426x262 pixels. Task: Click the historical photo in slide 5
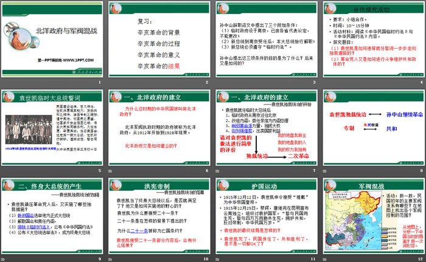pos(29,129)
